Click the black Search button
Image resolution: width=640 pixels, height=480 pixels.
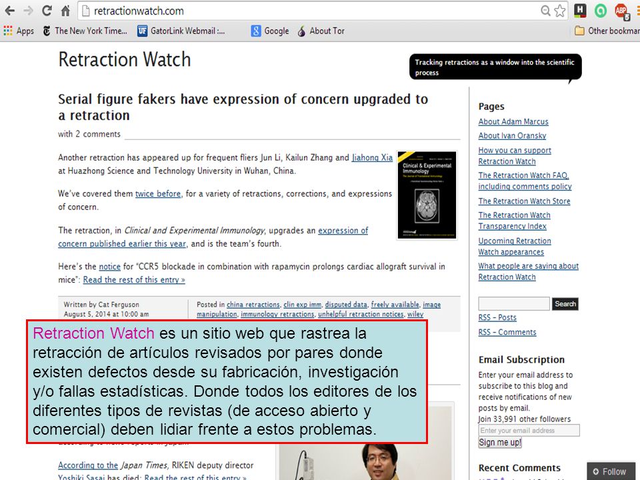[565, 304]
